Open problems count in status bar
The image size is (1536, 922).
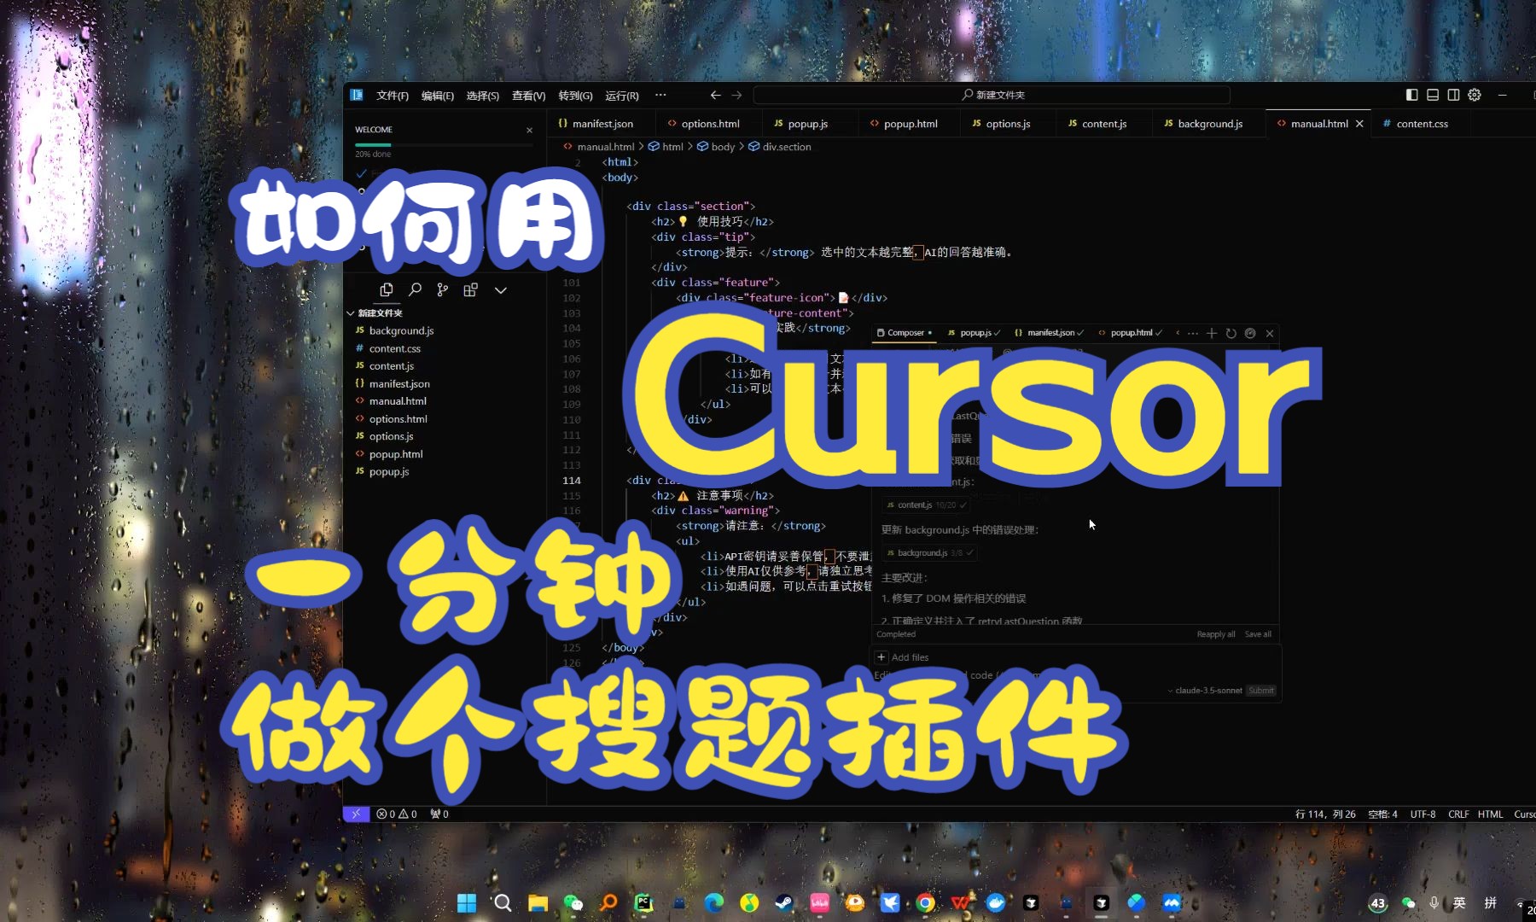pyautogui.click(x=397, y=814)
